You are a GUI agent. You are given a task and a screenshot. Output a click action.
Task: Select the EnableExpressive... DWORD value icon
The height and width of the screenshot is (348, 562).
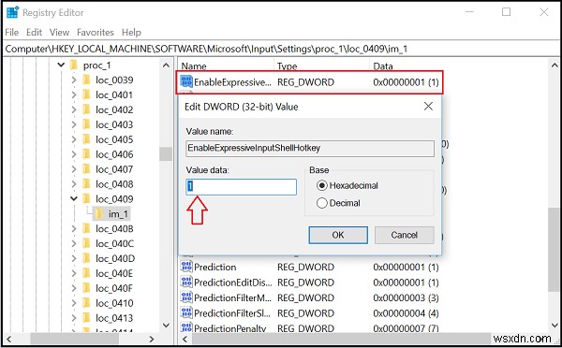pos(186,82)
